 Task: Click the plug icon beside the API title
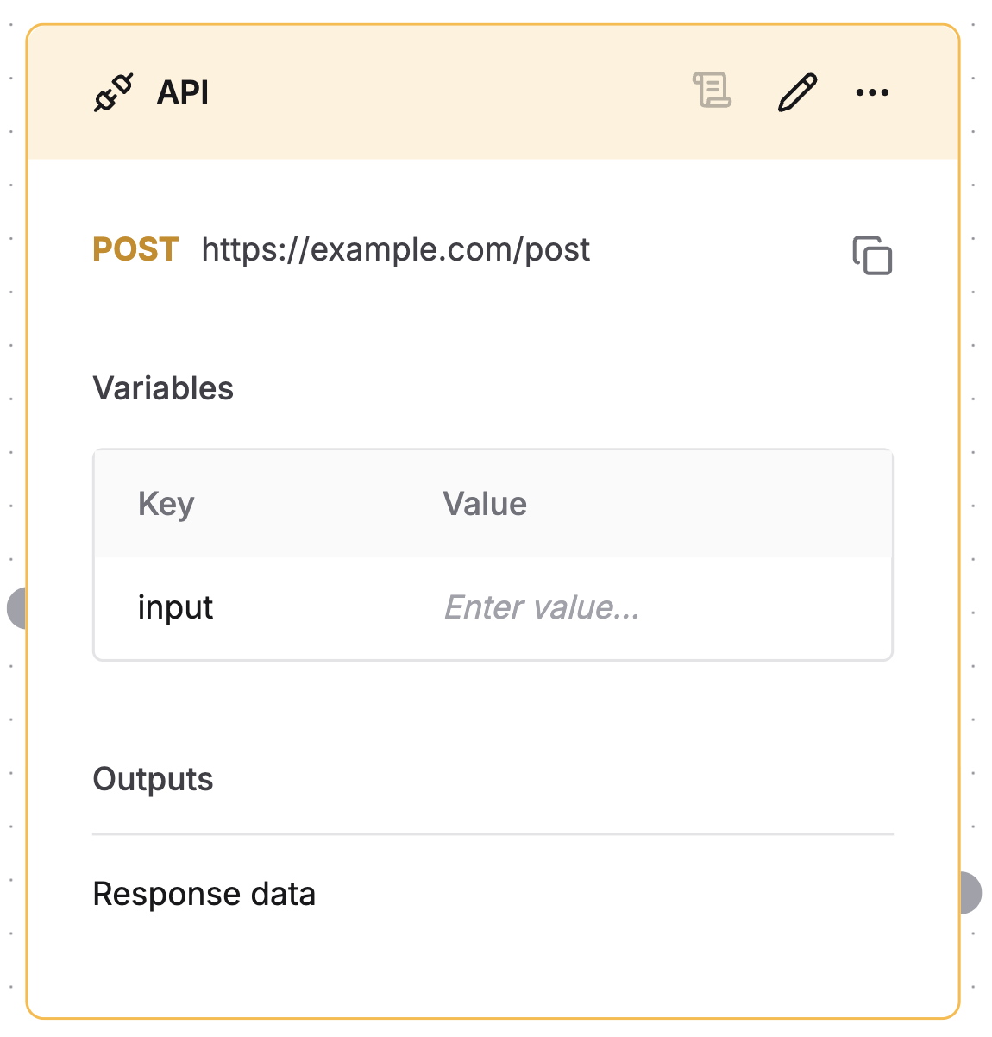(113, 91)
